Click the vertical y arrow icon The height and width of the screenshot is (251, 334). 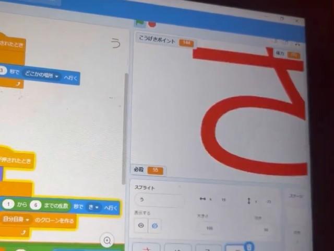[x=249, y=201]
